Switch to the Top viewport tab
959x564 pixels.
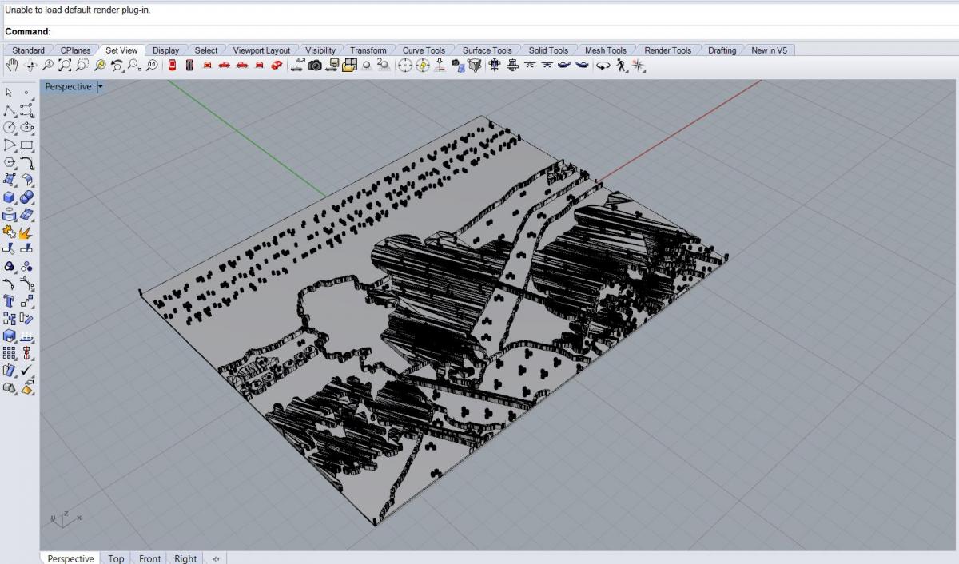tap(116, 558)
